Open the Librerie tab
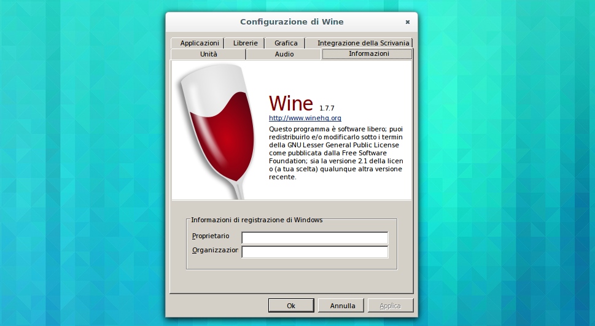This screenshot has width=595, height=326. [245, 43]
